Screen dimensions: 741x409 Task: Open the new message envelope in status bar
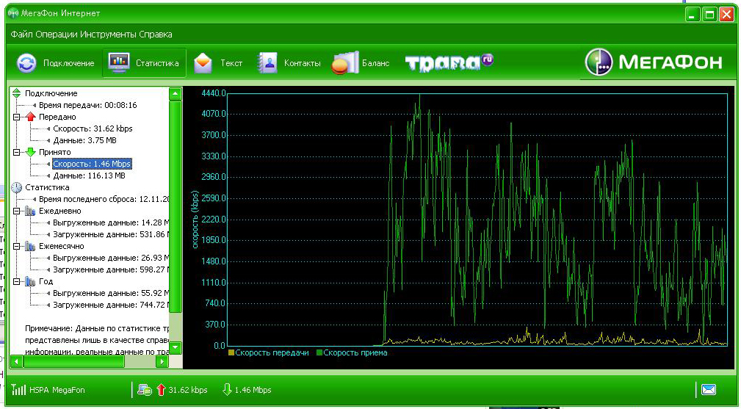point(709,390)
